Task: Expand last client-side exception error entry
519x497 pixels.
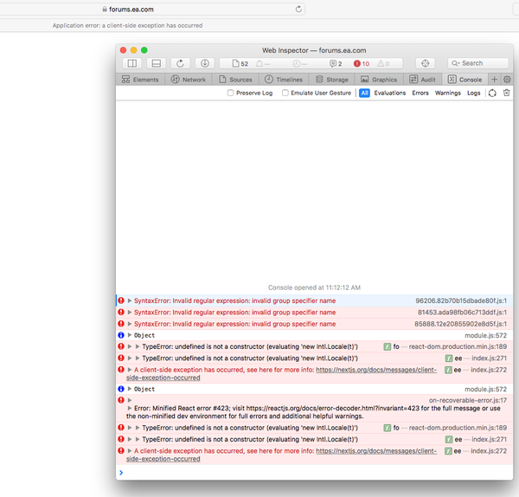Action: click(130, 450)
